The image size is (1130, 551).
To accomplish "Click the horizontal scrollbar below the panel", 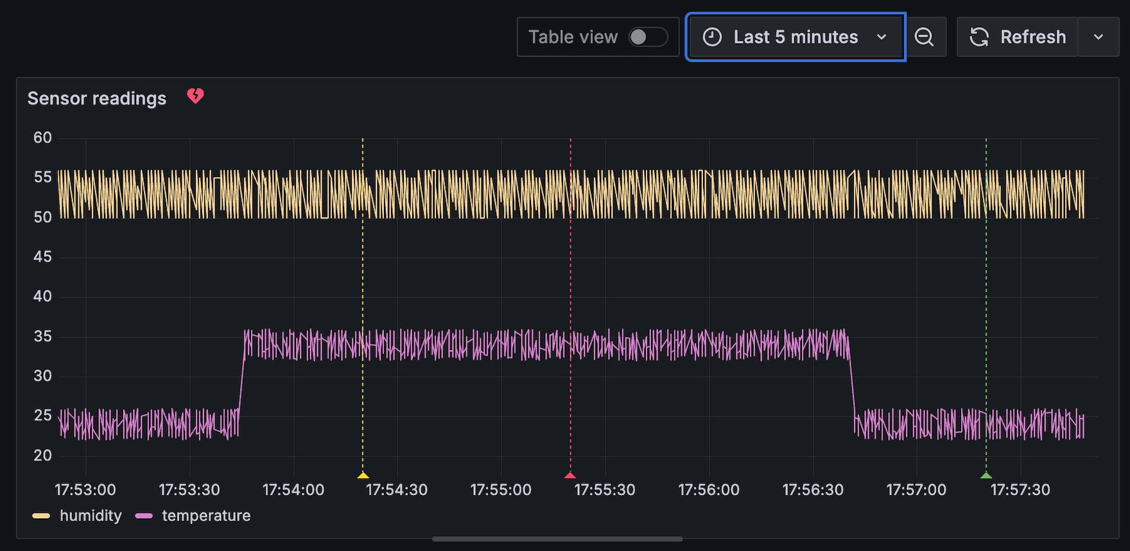I will 557,539.
